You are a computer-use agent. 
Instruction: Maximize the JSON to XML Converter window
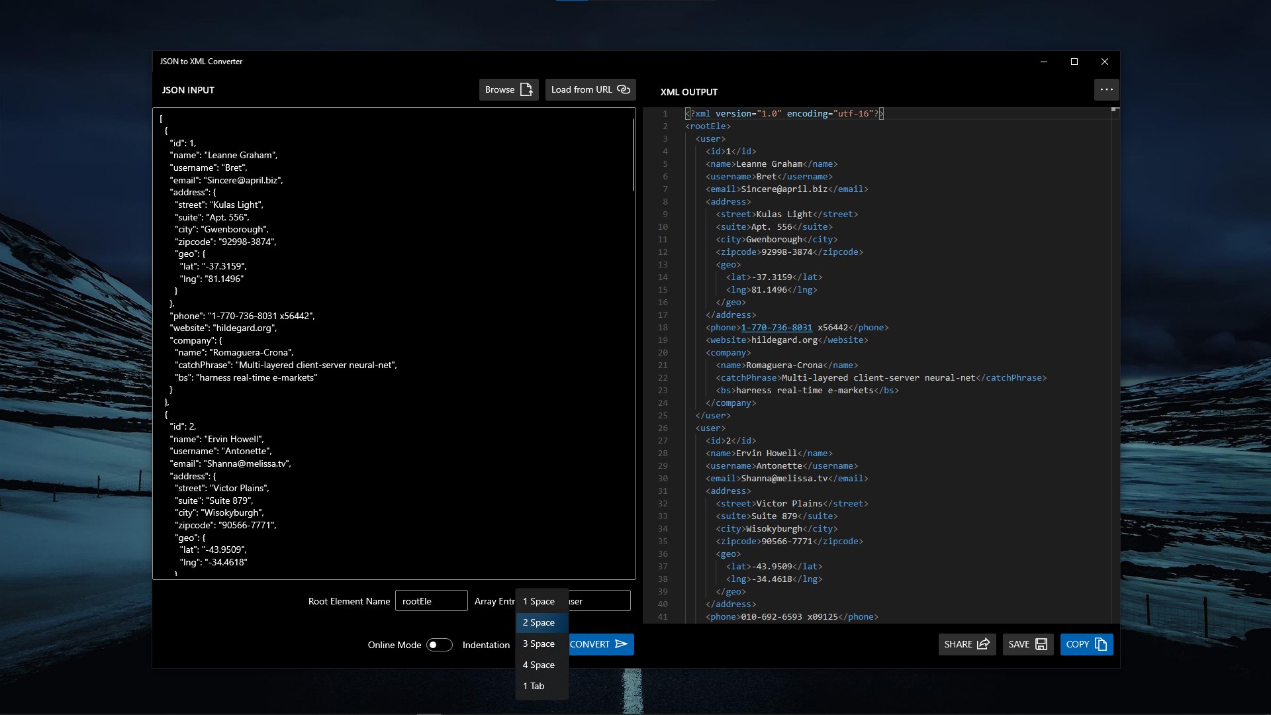[1074, 62]
